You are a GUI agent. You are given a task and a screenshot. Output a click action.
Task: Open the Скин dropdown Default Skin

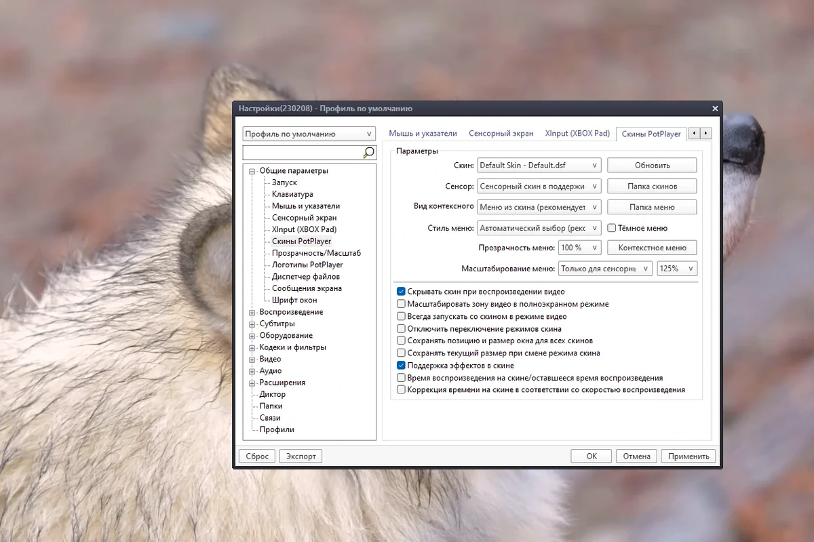[539, 165]
